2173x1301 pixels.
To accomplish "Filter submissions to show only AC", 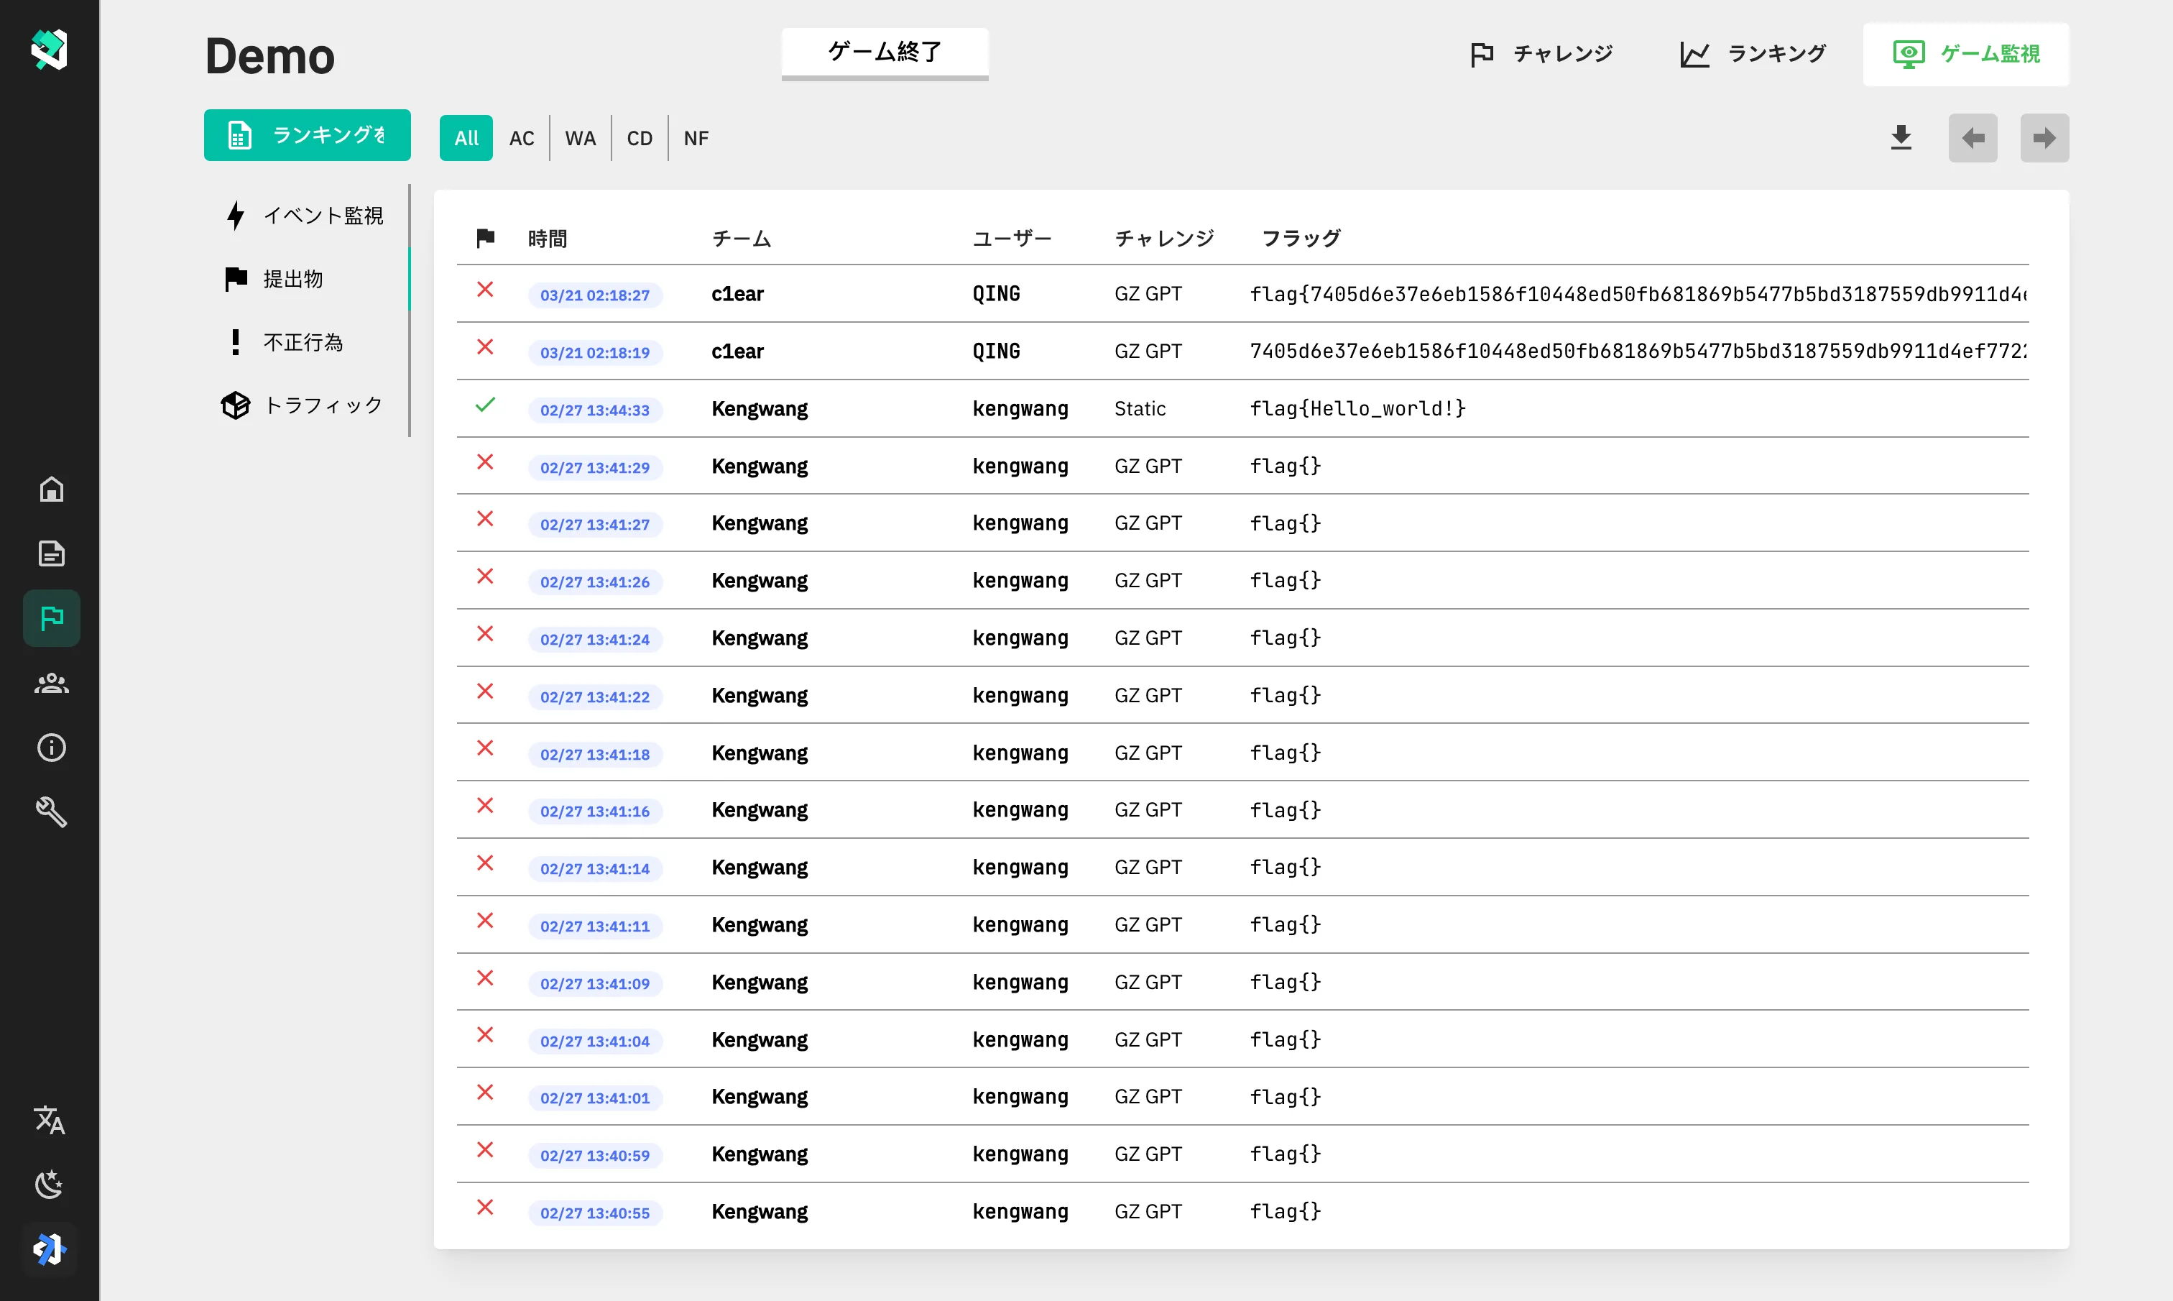I will (522, 137).
